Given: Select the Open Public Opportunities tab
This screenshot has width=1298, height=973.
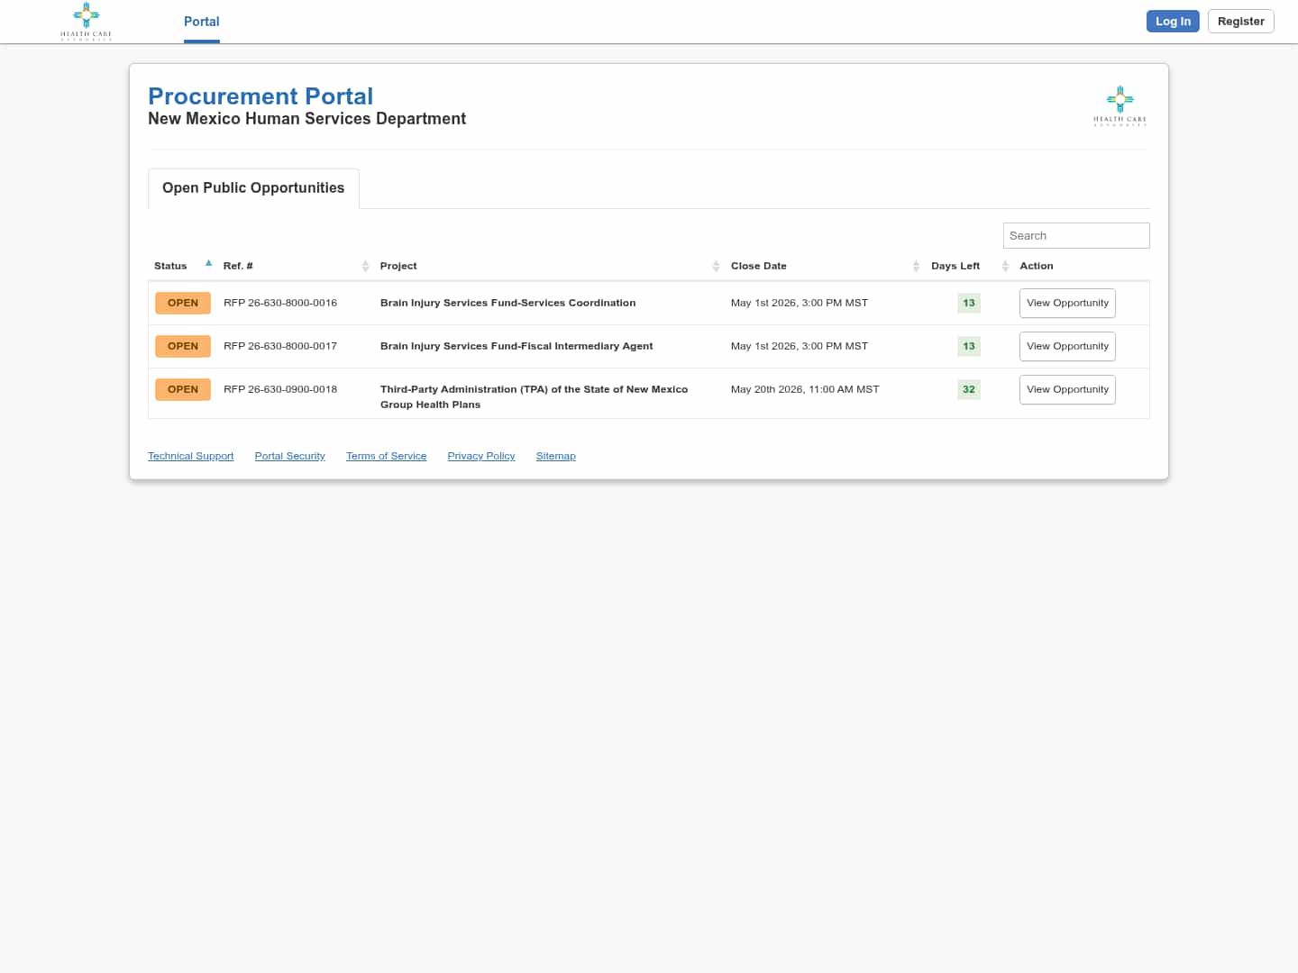Looking at the screenshot, I should (x=253, y=188).
